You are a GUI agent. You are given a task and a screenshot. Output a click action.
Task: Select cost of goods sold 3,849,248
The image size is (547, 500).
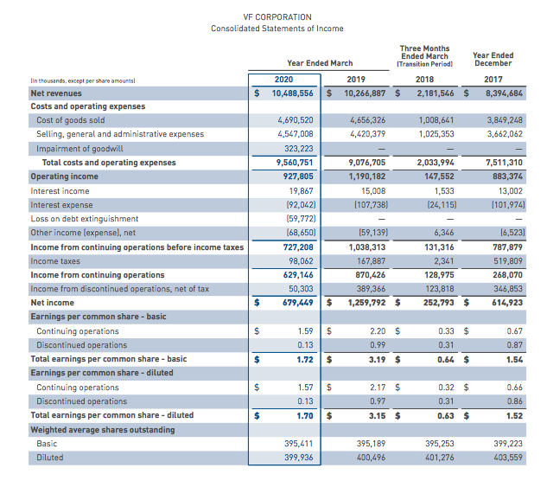(x=505, y=120)
